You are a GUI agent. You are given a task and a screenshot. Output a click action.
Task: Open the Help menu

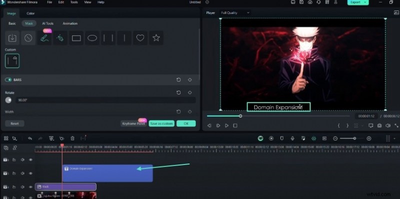click(101, 2)
